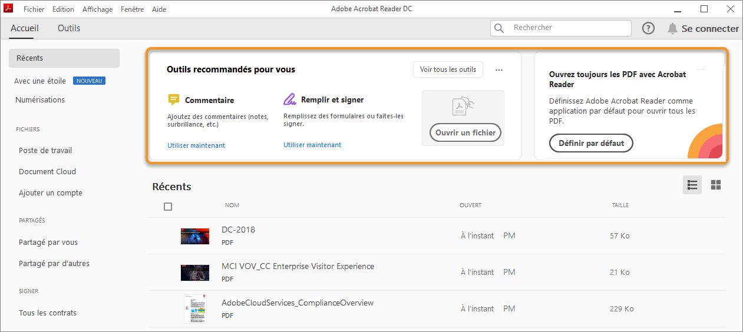Open the help question mark icon
The height and width of the screenshot is (332, 743).
tap(648, 28)
